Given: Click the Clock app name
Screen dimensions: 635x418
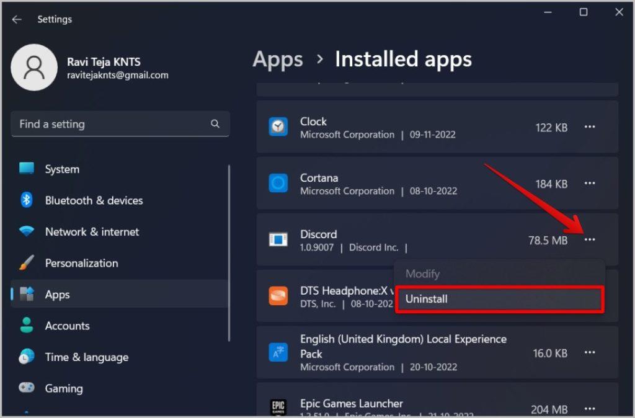Looking at the screenshot, I should click(313, 121).
